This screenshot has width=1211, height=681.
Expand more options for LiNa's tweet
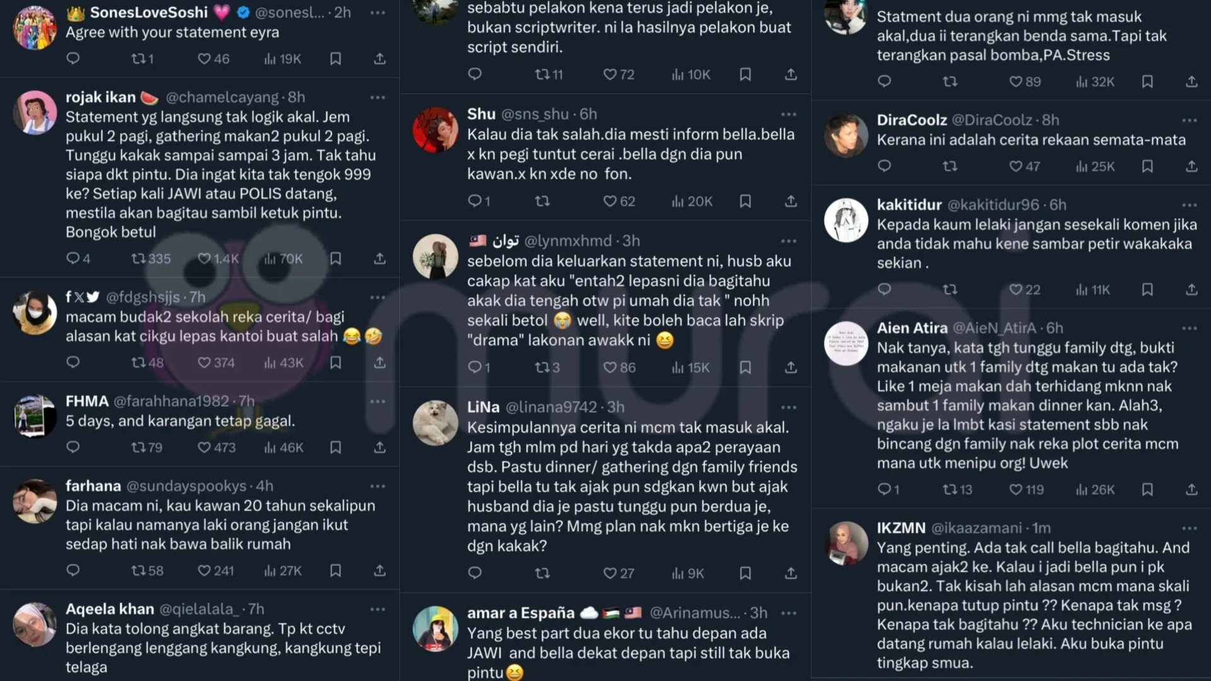tap(788, 407)
